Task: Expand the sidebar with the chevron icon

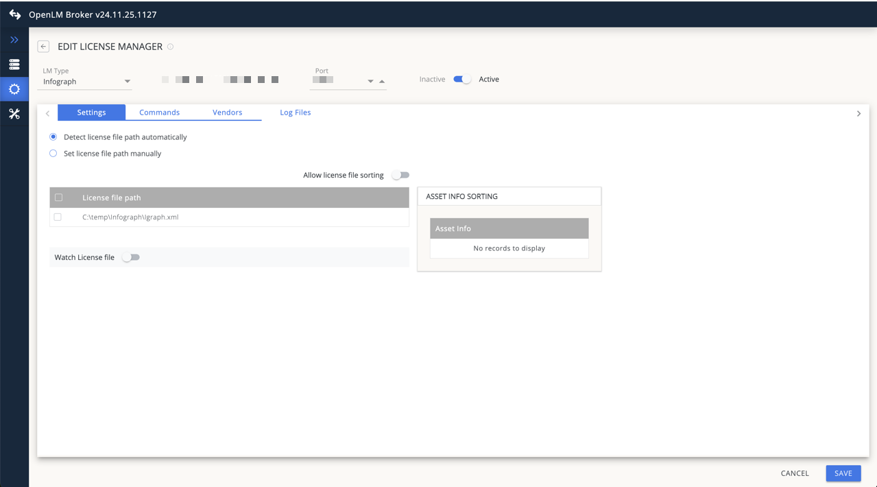Action: 14,39
